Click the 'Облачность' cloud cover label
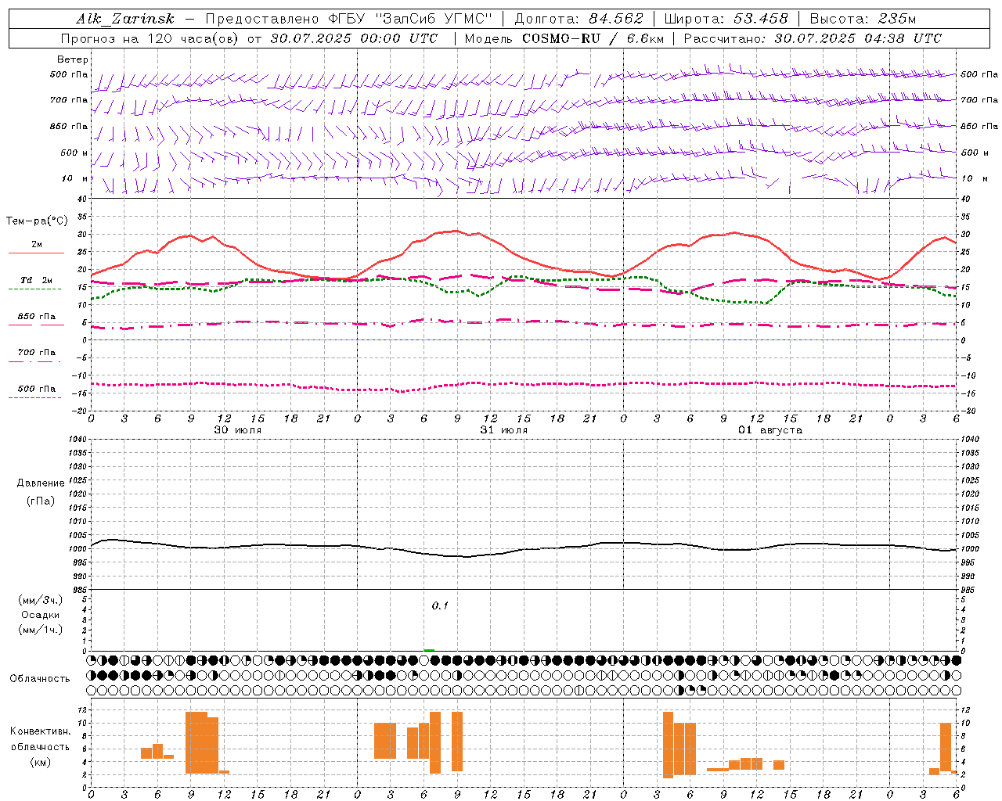1002x801 pixels. 40,678
